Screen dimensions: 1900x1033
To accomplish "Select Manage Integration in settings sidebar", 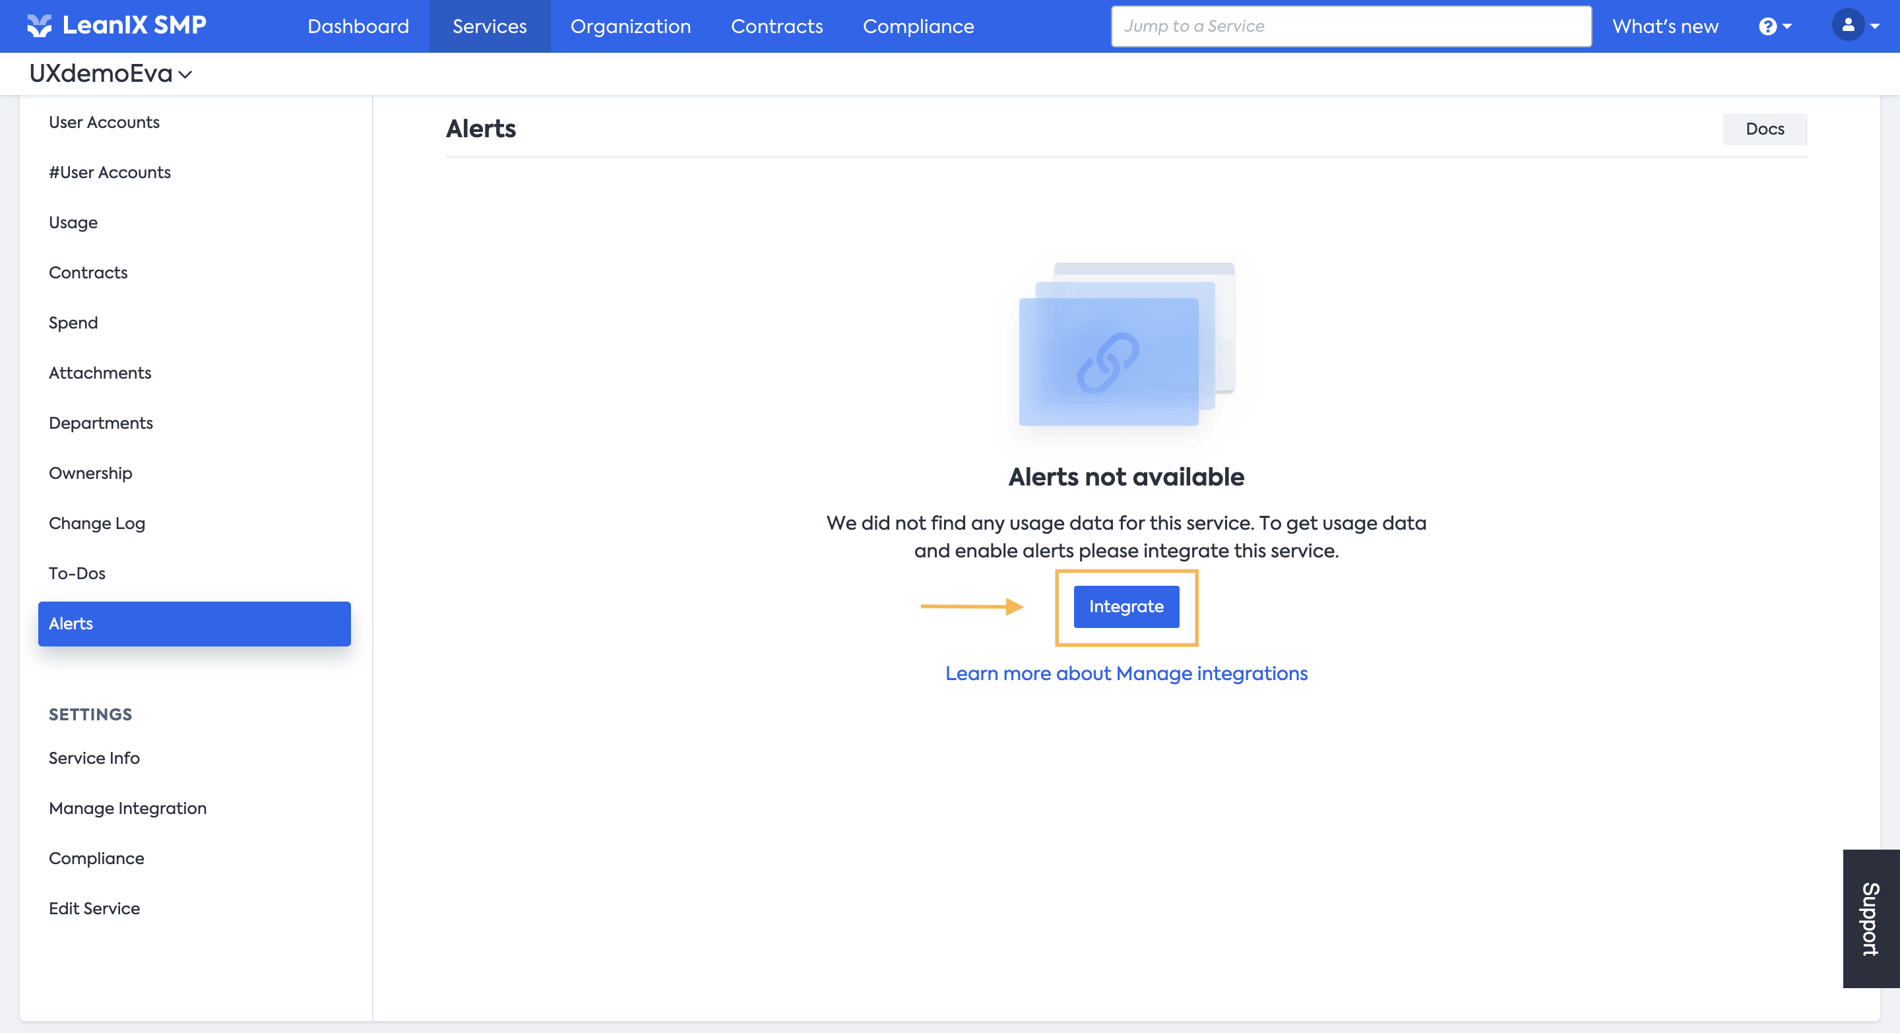I will [127, 808].
